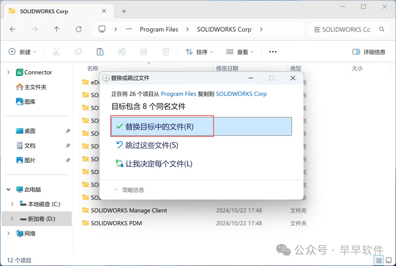Open the address bar ellipsis for hidden path
Image resolution: width=396 pixels, height=266 pixels.
(x=129, y=29)
